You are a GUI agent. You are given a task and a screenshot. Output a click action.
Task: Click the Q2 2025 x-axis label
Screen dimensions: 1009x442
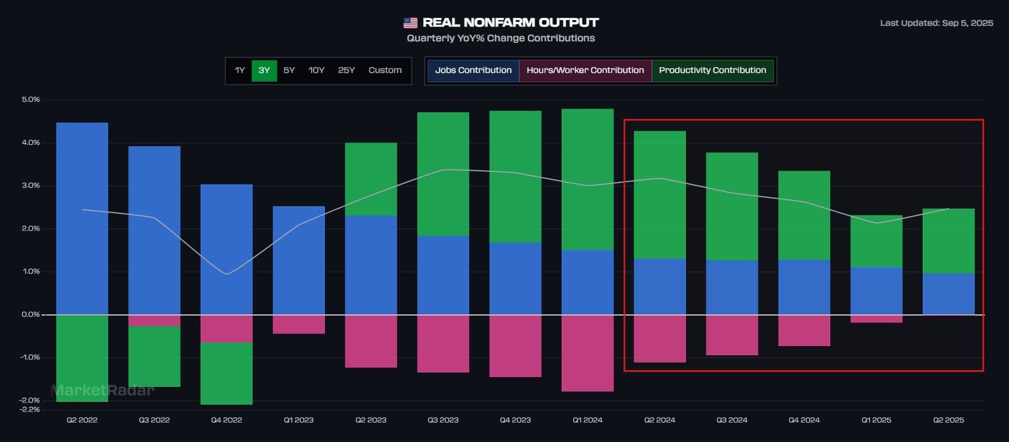coord(948,420)
